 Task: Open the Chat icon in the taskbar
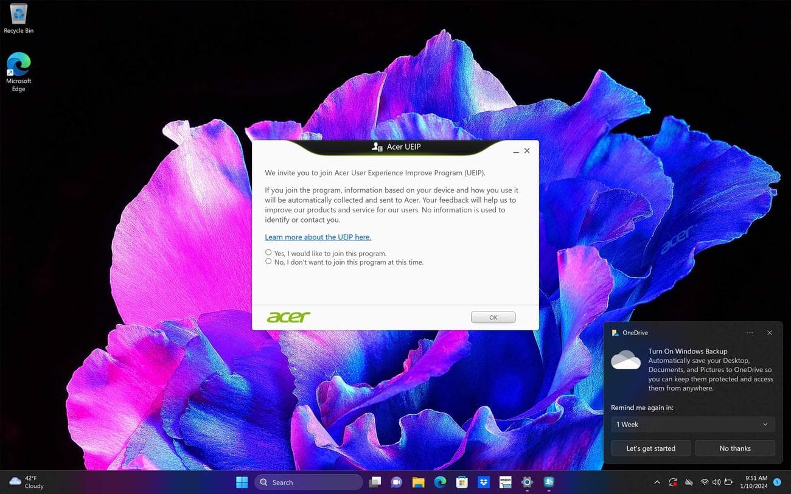coord(396,482)
